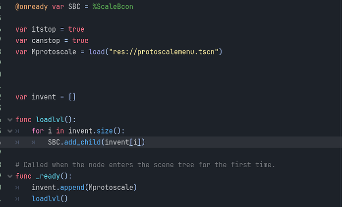Fold the _ready function with its chevron
The height and width of the screenshot is (207, 342).
pyautogui.click(x=10, y=176)
